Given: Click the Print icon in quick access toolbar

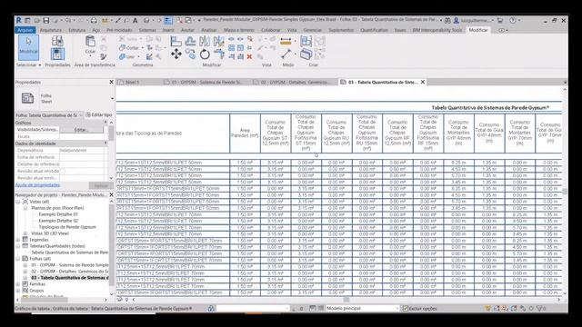Looking at the screenshot, I should click(94, 20).
